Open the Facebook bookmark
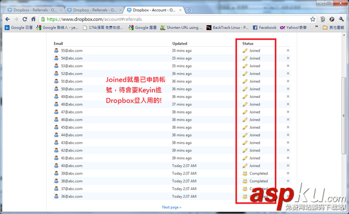This screenshot has width=349, height=214. (265, 27)
